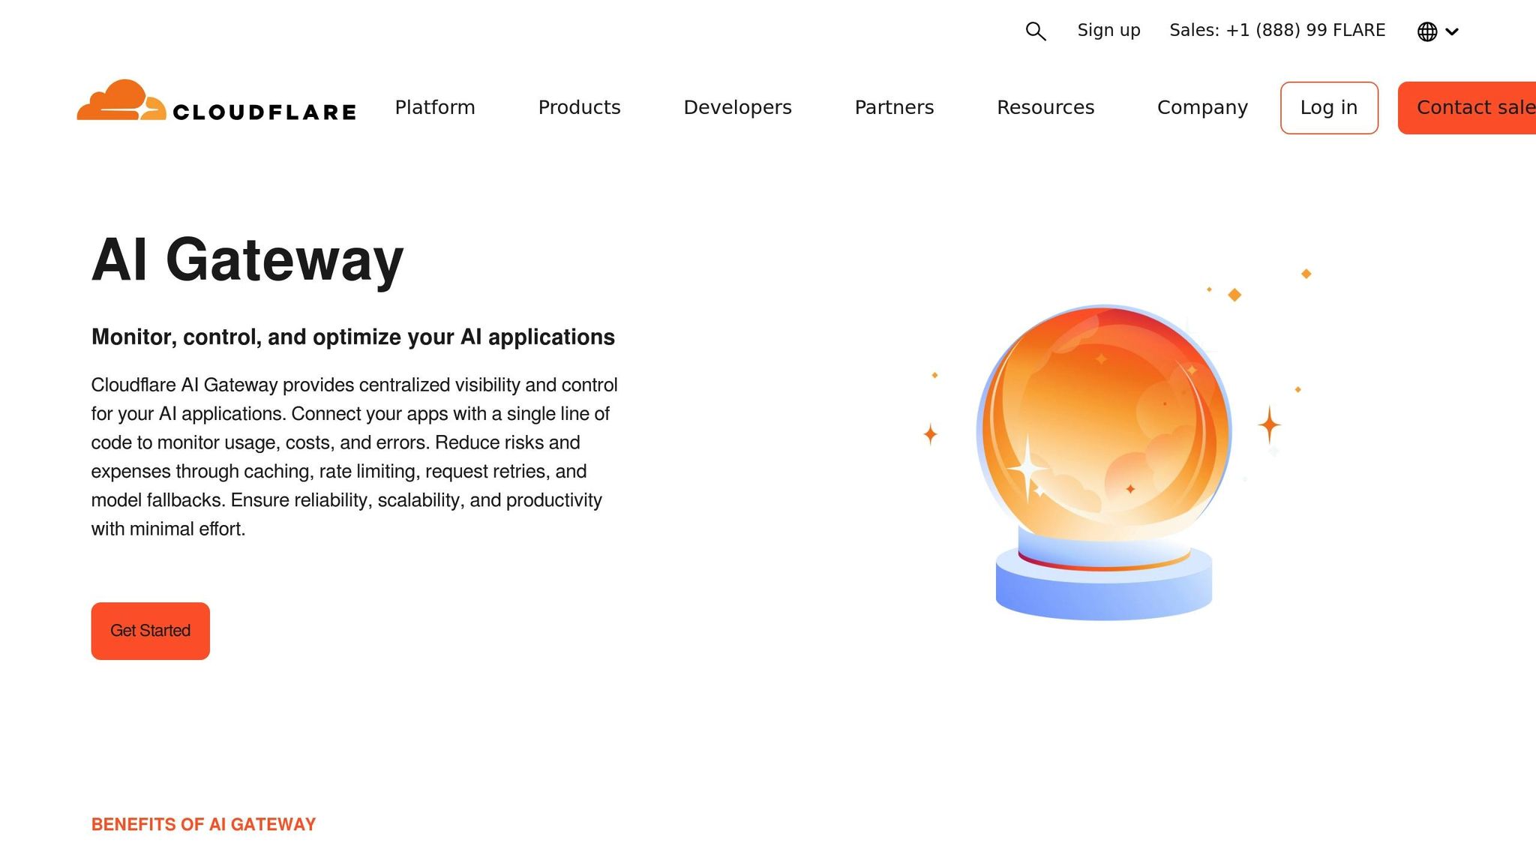Open the Partners navigation menu
1536x864 pixels.
[894, 107]
